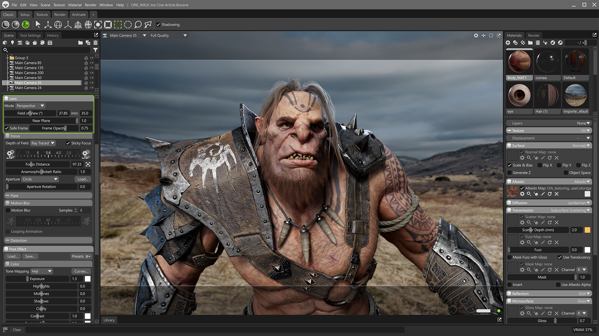The height and width of the screenshot is (336, 599).
Task: Click the post effect Save... button
Action: [30, 256]
